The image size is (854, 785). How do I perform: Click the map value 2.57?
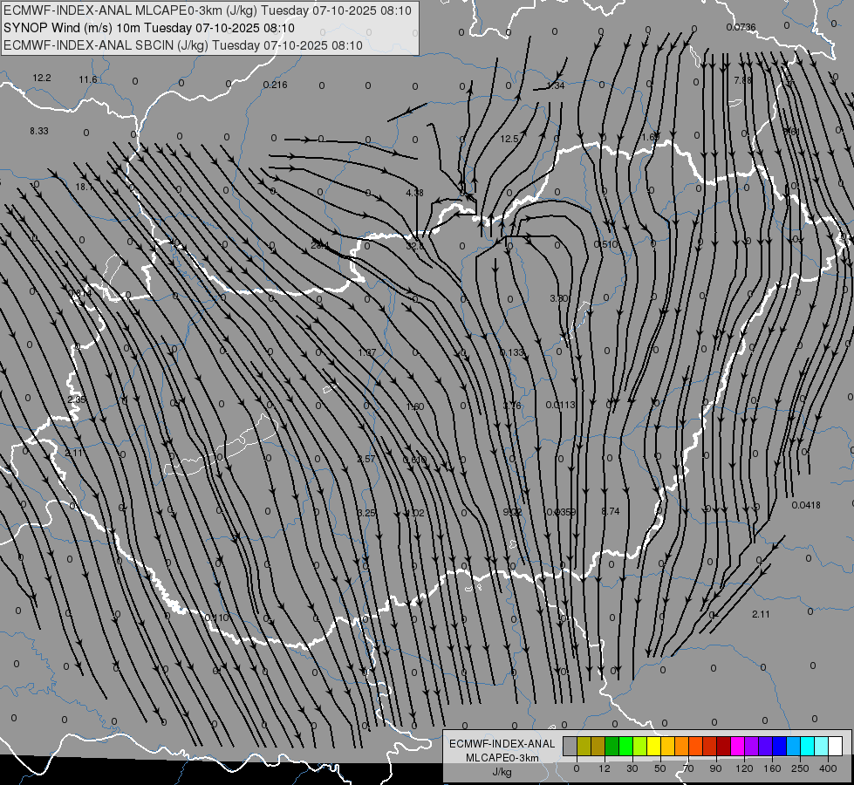tap(366, 459)
